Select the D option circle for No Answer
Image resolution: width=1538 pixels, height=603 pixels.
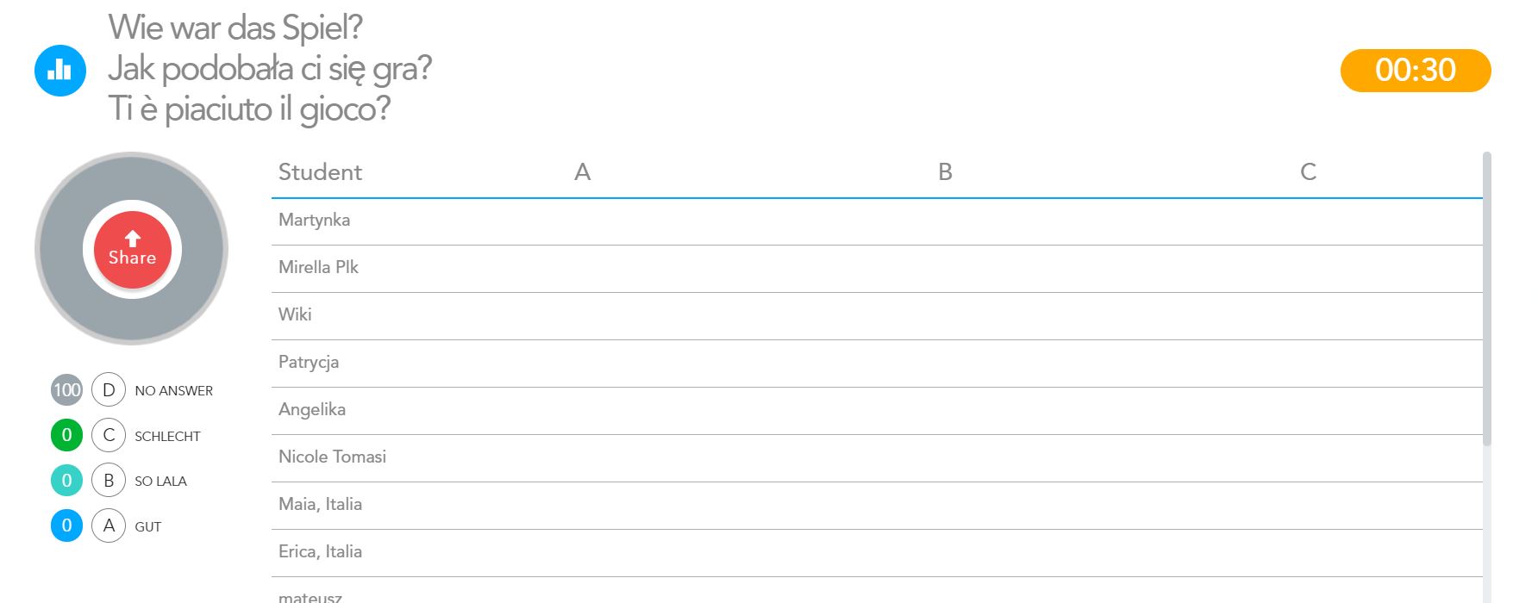point(109,390)
